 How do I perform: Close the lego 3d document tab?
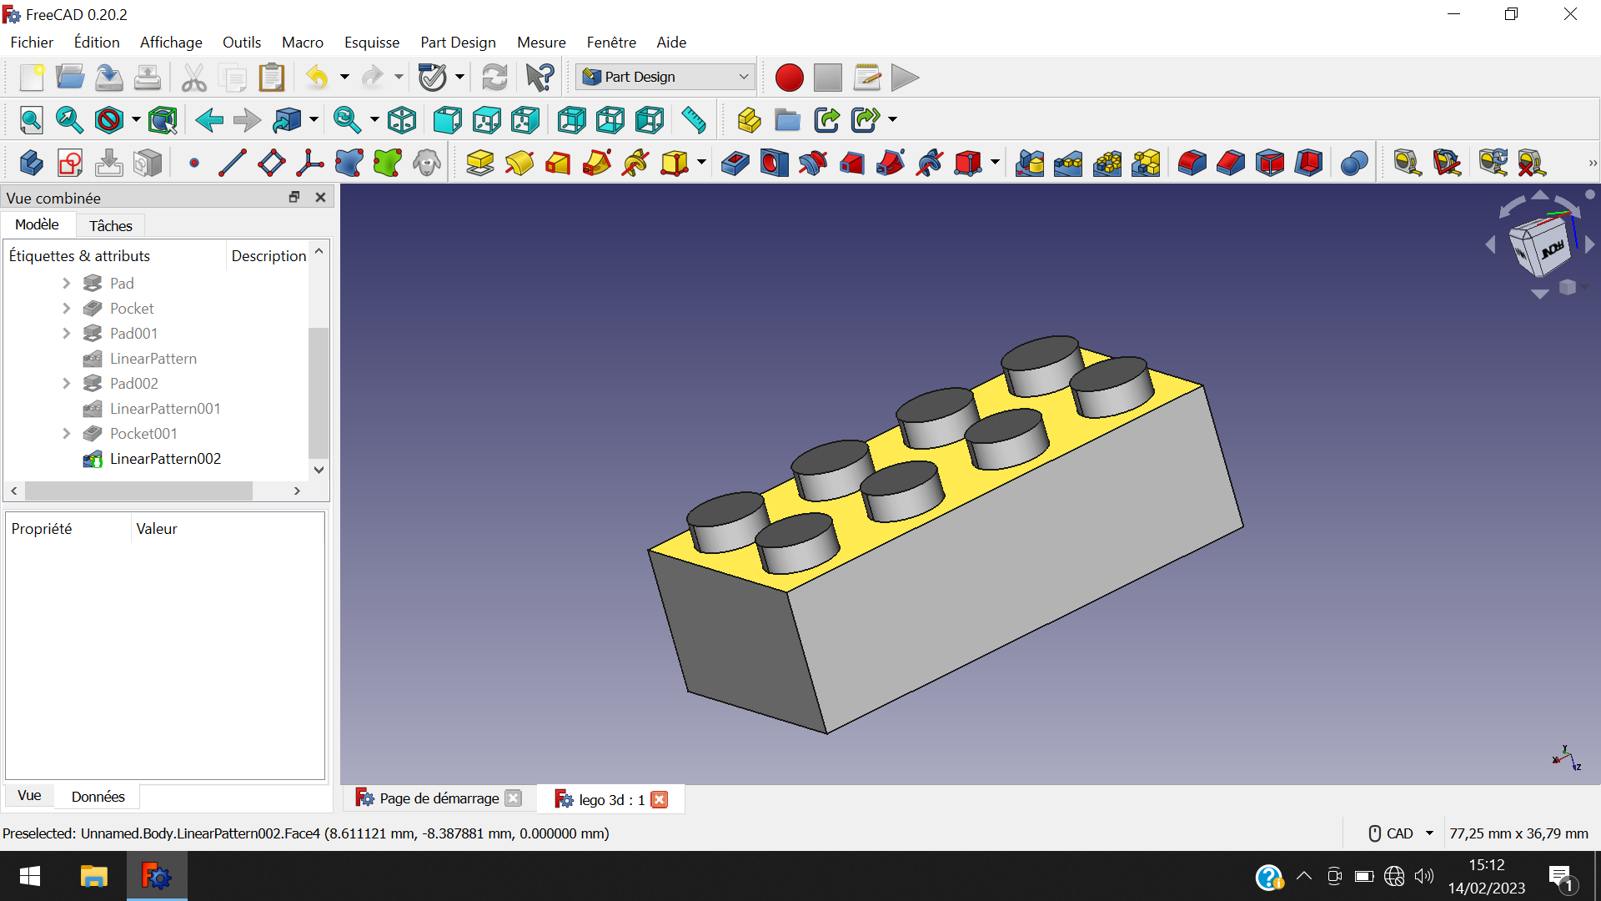[659, 799]
